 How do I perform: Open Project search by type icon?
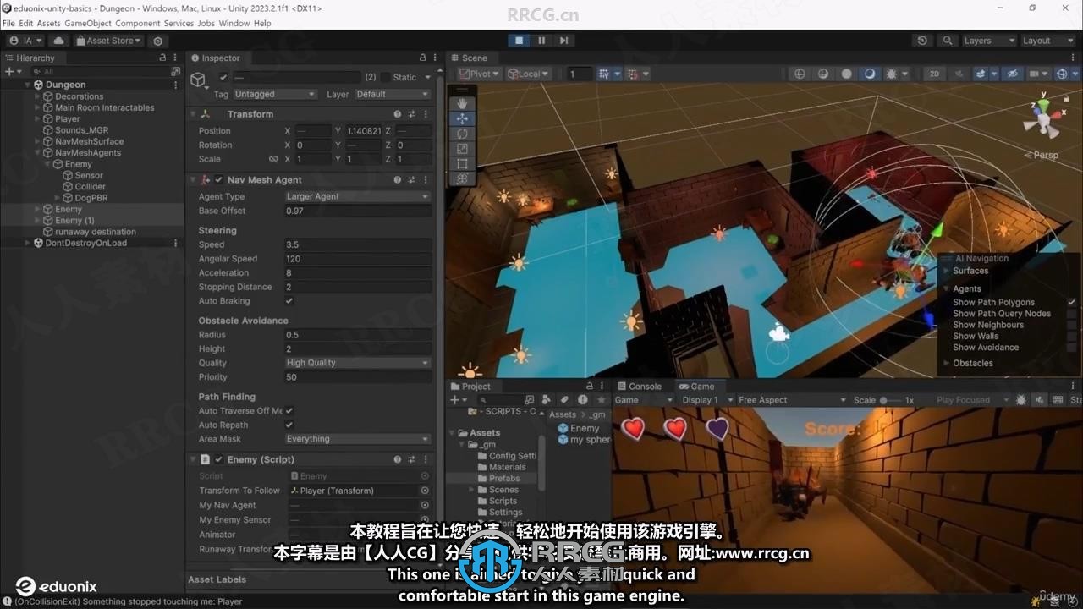pyautogui.click(x=547, y=400)
